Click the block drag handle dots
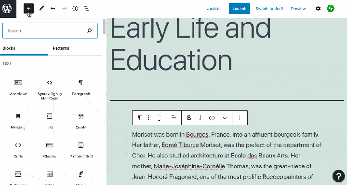The width and height of the screenshot is (347, 185). [149, 118]
